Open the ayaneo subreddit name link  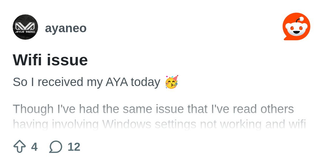66,28
